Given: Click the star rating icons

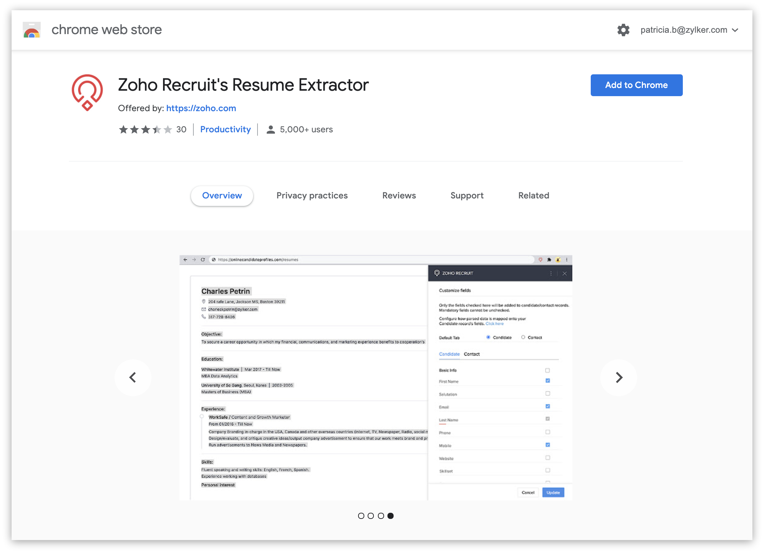Looking at the screenshot, I should pos(145,130).
